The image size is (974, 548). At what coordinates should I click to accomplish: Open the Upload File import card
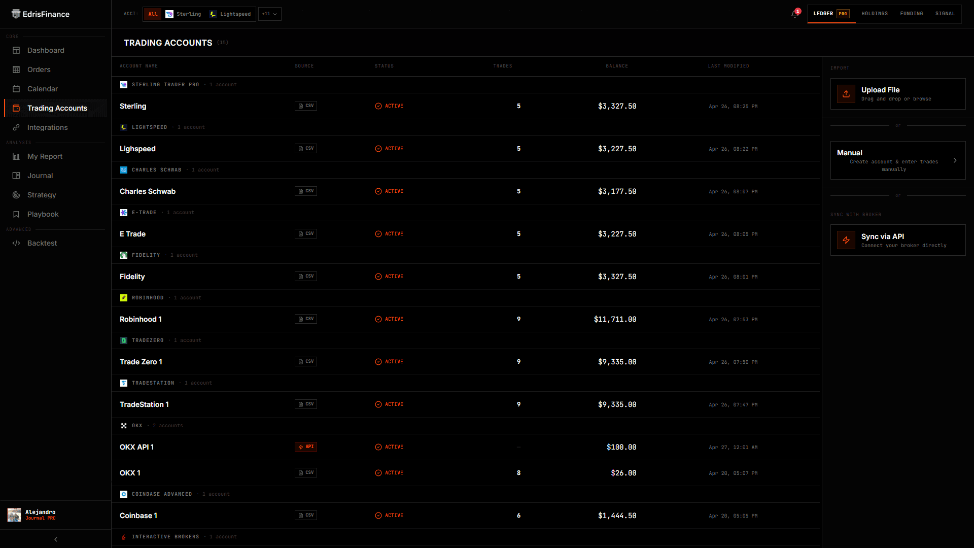click(898, 94)
